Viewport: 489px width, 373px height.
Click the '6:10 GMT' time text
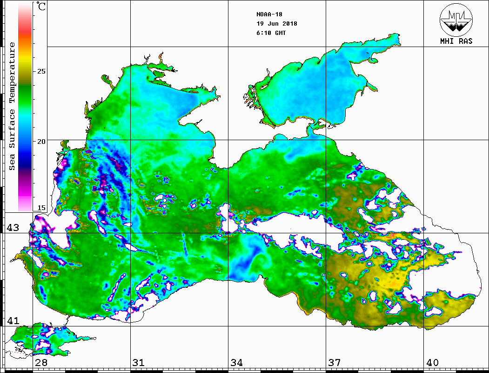coord(271,33)
